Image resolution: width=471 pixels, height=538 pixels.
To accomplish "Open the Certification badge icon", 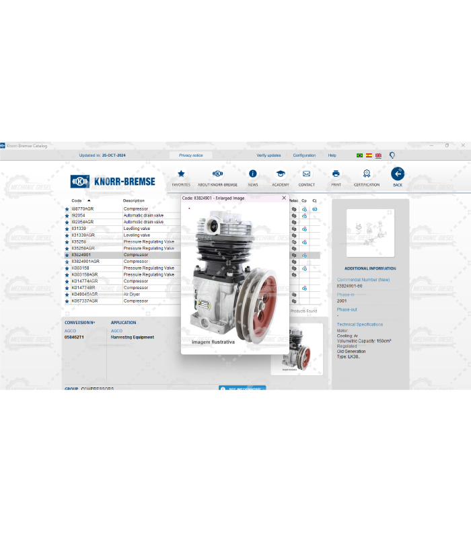I will tap(367, 174).
